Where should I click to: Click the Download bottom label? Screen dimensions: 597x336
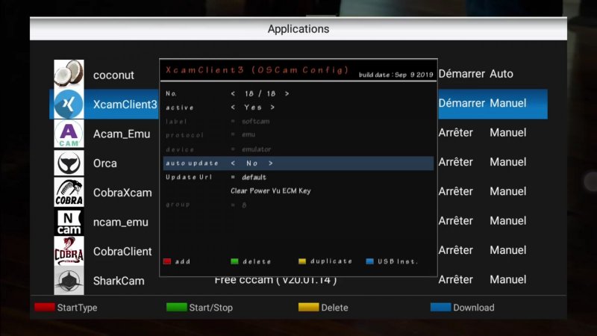point(474,308)
